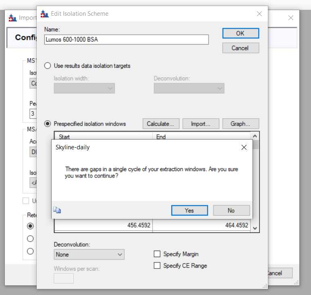Close the Skyline-daily warning dialog
The image size is (311, 295).
[244, 147]
